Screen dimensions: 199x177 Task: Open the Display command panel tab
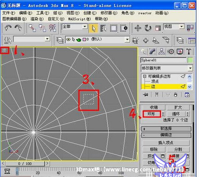pos(180,52)
